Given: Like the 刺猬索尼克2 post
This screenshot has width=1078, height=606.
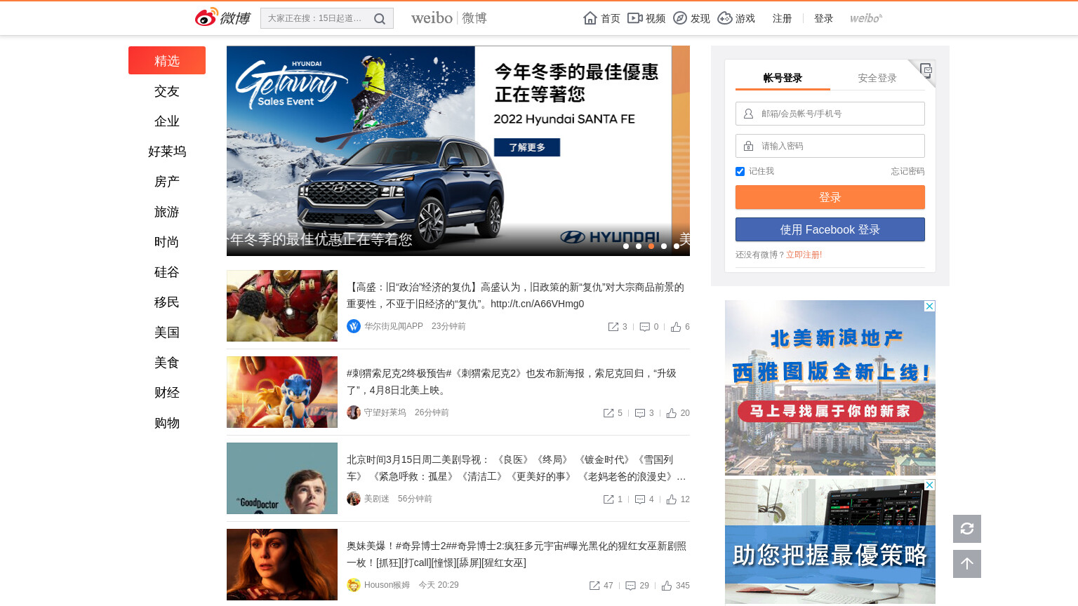Looking at the screenshot, I should coord(672,413).
